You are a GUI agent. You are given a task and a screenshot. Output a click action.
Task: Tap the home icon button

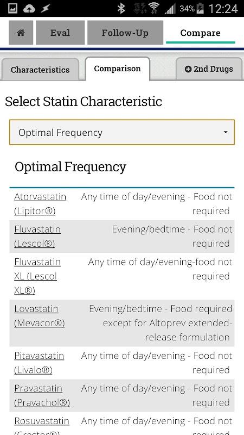coord(21,33)
